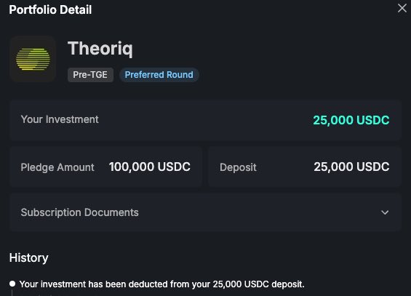
Task: Expand the Subscription Documents section
Action: click(205, 212)
